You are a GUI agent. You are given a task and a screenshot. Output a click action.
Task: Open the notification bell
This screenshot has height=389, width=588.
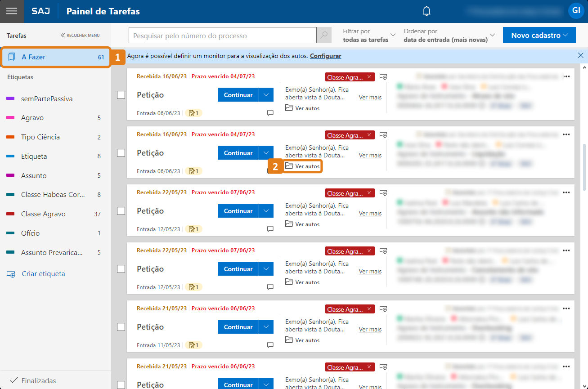(x=426, y=11)
